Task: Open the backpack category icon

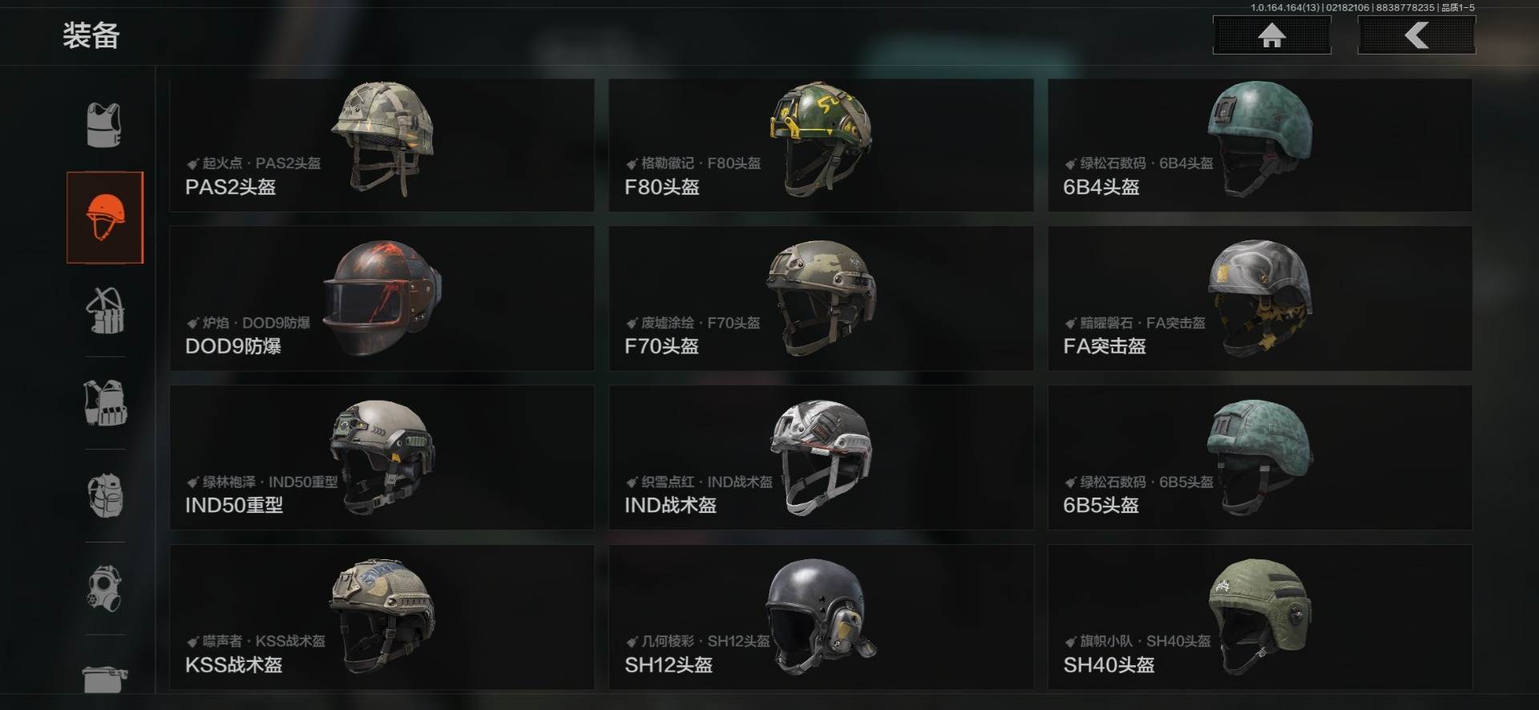Action: pyautogui.click(x=105, y=495)
